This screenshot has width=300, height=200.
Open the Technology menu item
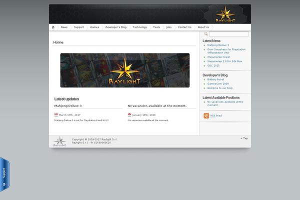click(x=140, y=27)
